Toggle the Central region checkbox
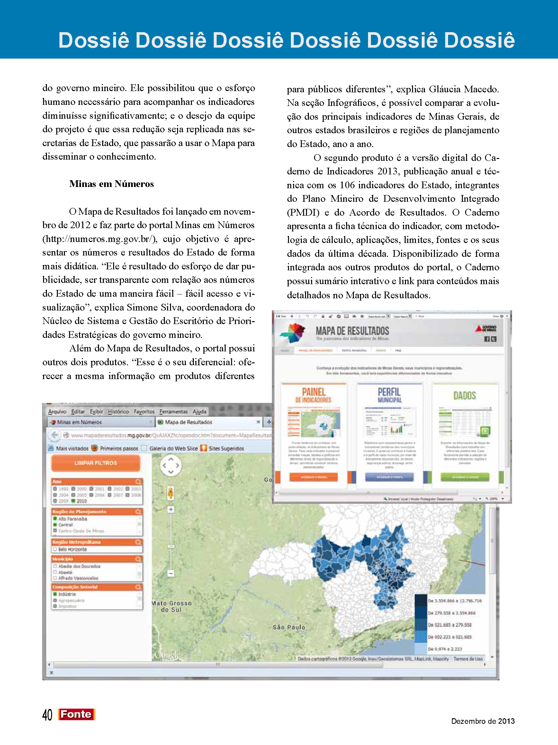Viewport: 558px width, 745px height. (x=55, y=525)
